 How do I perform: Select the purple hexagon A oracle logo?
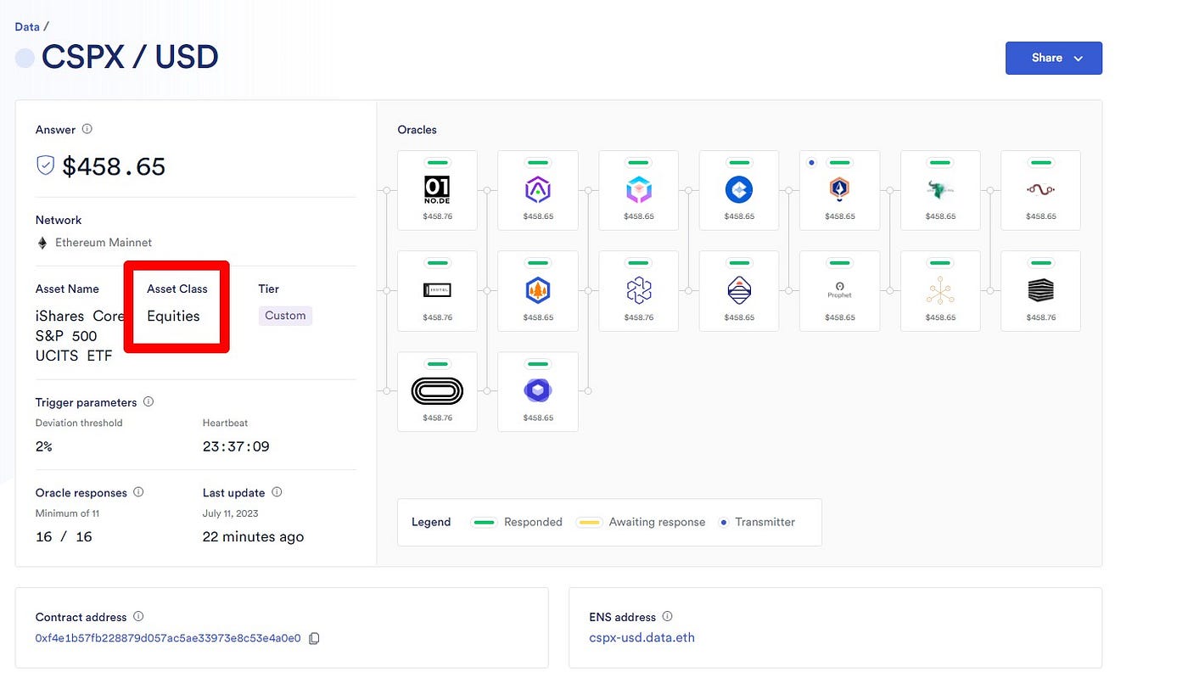coord(538,190)
